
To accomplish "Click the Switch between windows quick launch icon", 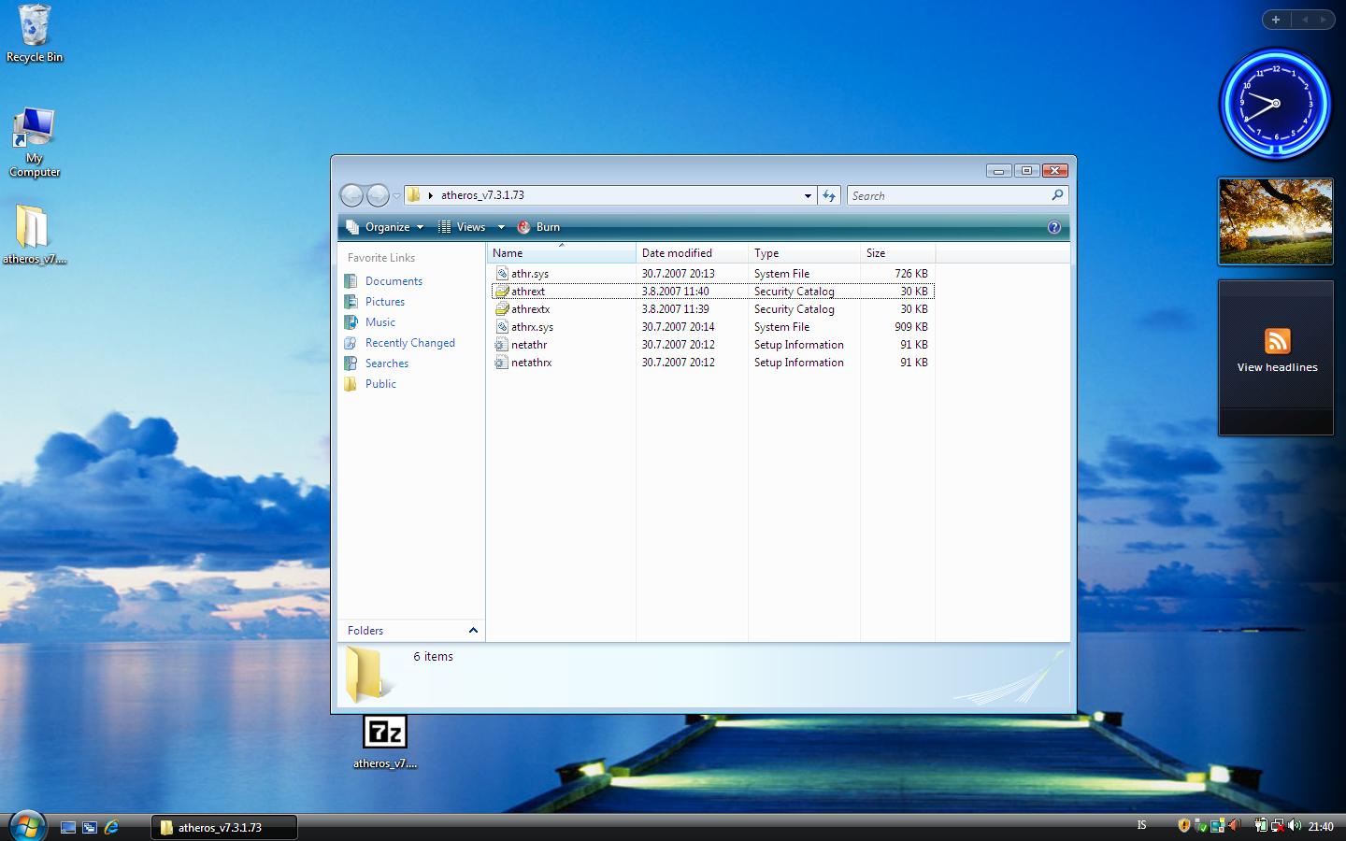I will (x=90, y=827).
